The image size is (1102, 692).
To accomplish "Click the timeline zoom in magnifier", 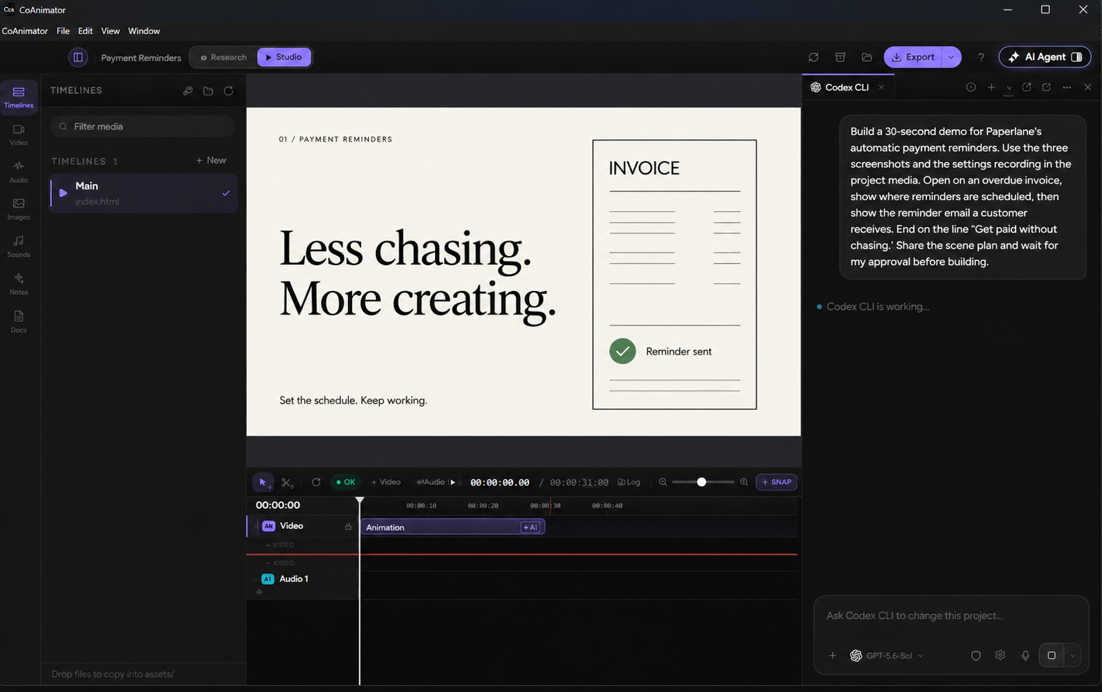I will pos(744,482).
